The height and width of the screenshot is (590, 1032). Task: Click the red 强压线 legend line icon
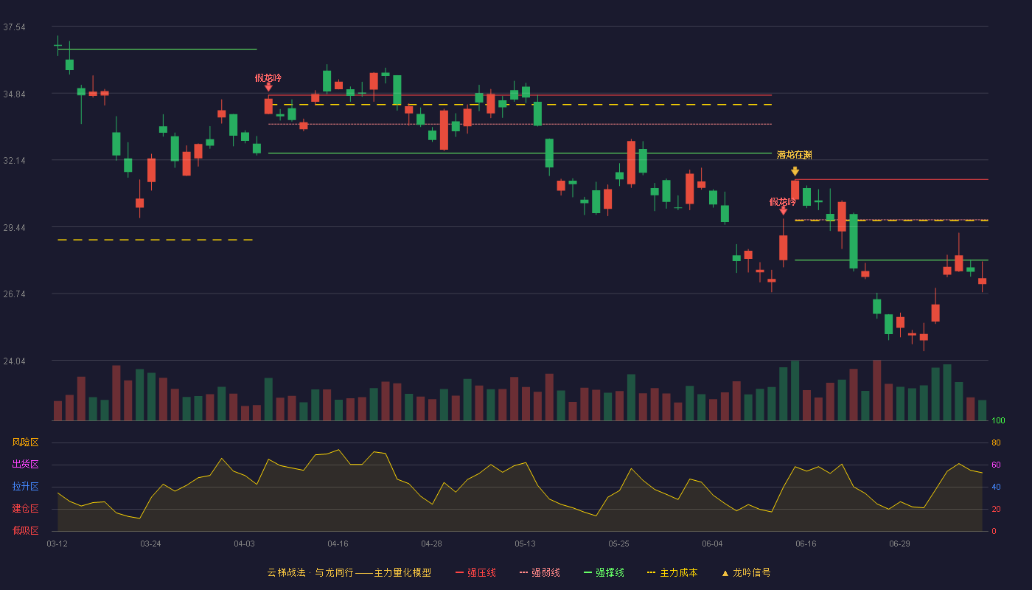click(x=459, y=573)
